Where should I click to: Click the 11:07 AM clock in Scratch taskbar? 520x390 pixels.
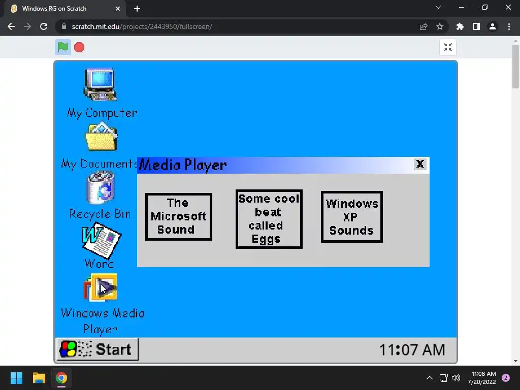click(412, 350)
